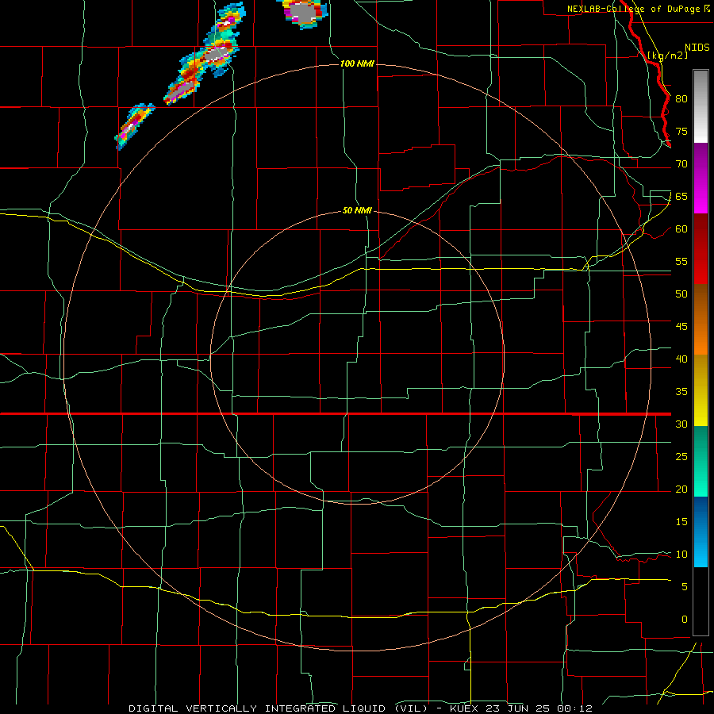The width and height of the screenshot is (714, 714).
Task: Click the 55 value on the color scale
Action: point(681,261)
